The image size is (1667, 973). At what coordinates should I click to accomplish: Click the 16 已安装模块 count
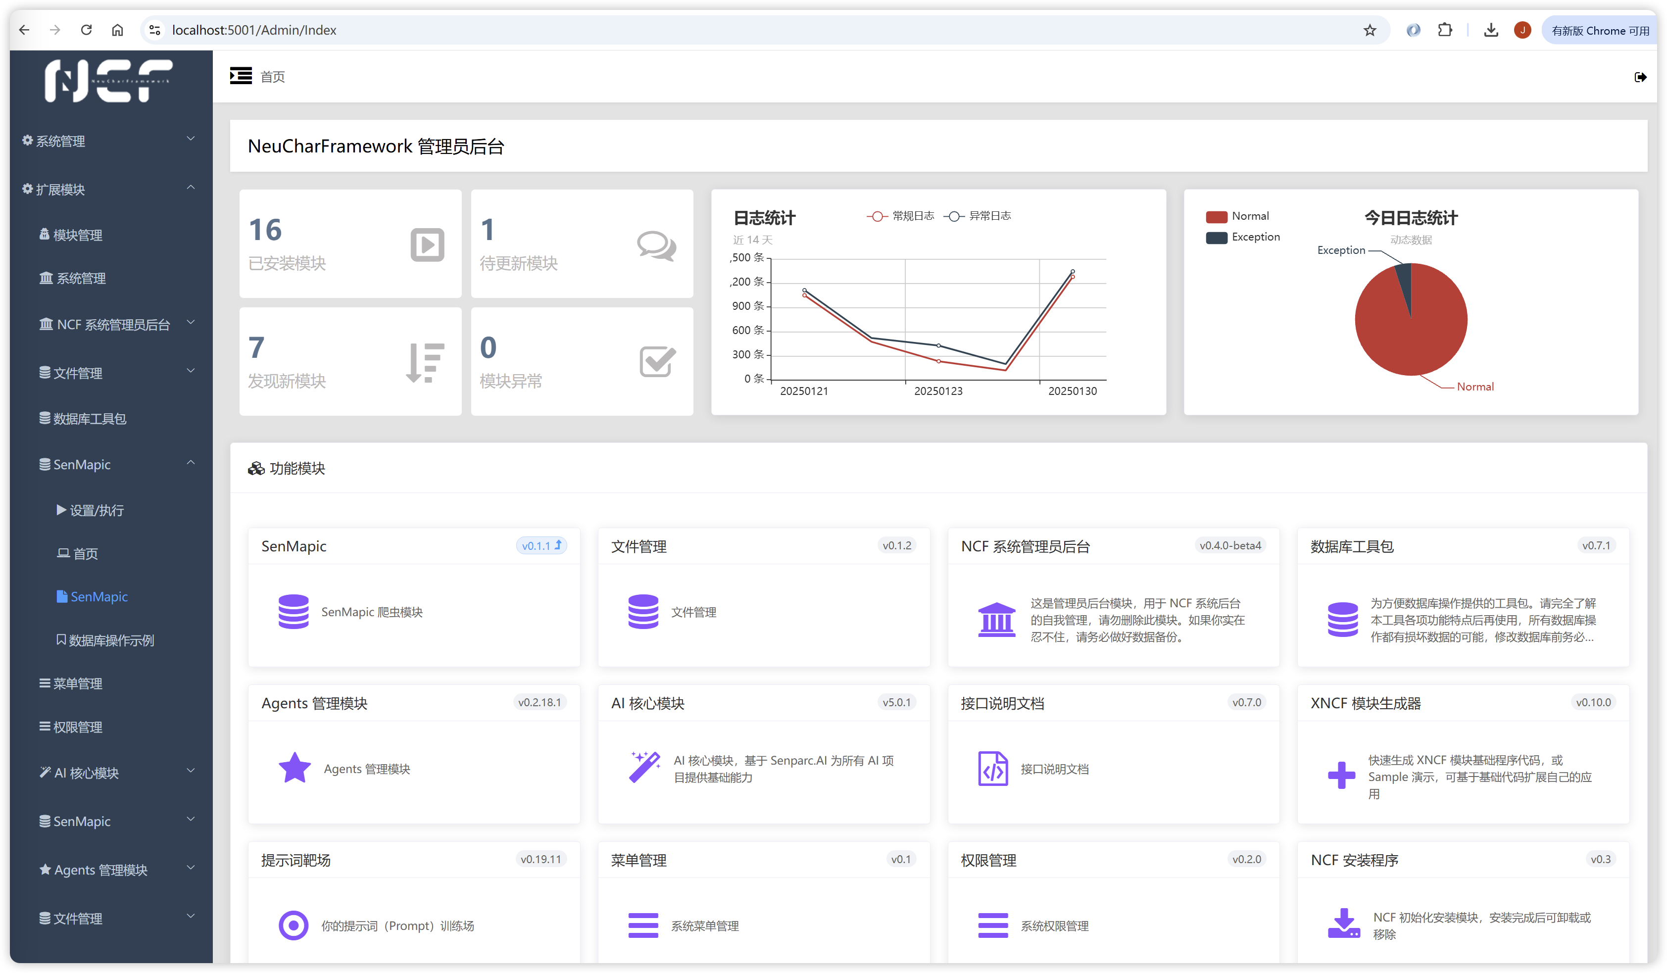pyautogui.click(x=265, y=230)
